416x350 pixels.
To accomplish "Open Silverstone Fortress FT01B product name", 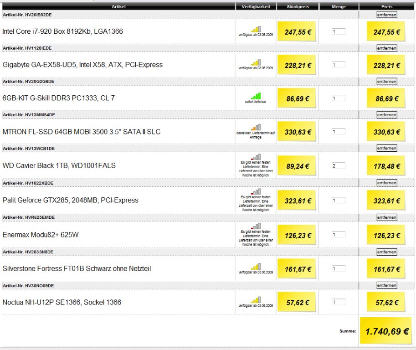I will click(x=77, y=268).
